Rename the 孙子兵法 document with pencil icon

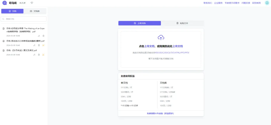34,55
